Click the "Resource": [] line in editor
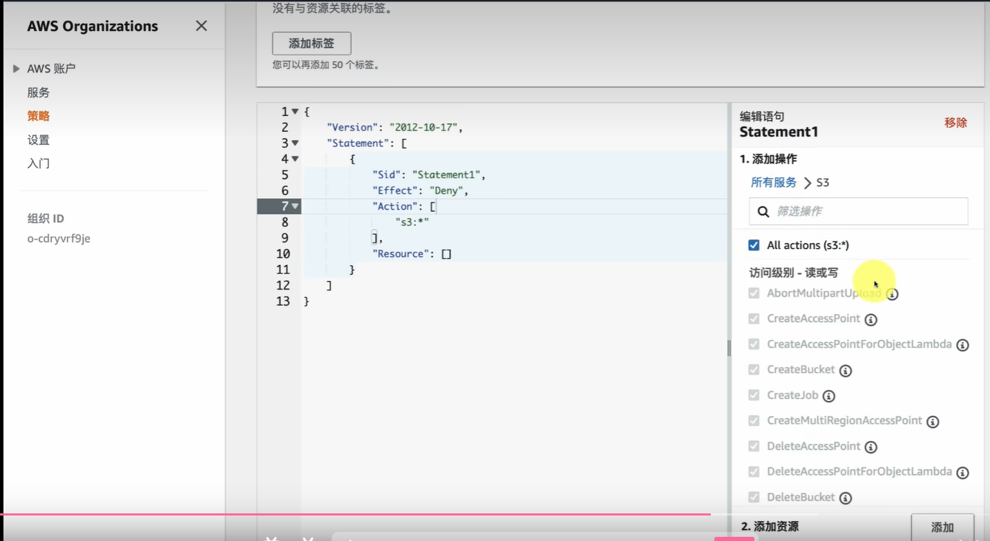Image resolution: width=990 pixels, height=541 pixels. pos(412,254)
